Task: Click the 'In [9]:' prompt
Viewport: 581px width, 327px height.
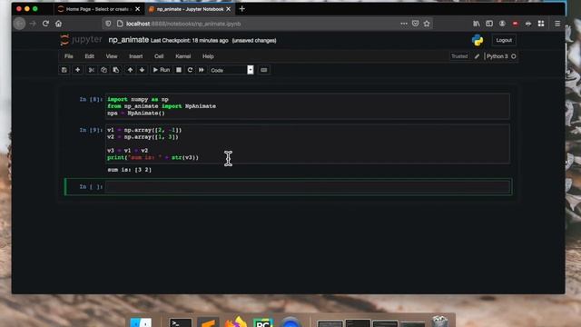Action: [91, 130]
